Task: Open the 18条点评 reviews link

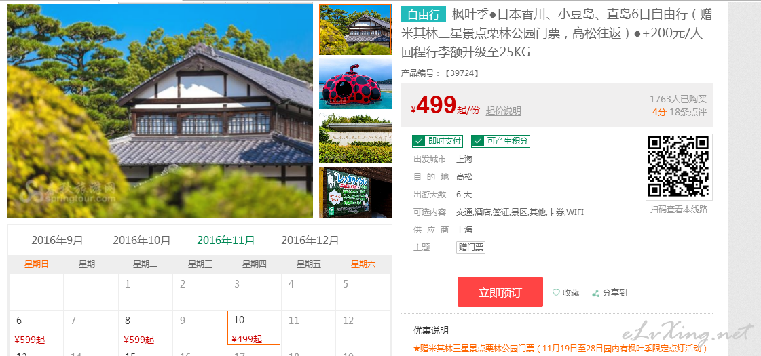Action: pos(688,112)
